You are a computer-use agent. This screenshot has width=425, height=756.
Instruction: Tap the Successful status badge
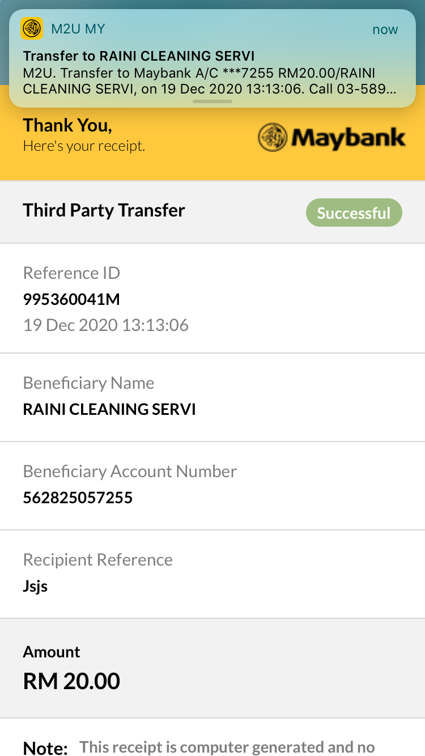[x=354, y=213]
